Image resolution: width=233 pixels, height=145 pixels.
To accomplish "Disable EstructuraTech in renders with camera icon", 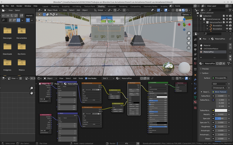I will coord(230,22).
